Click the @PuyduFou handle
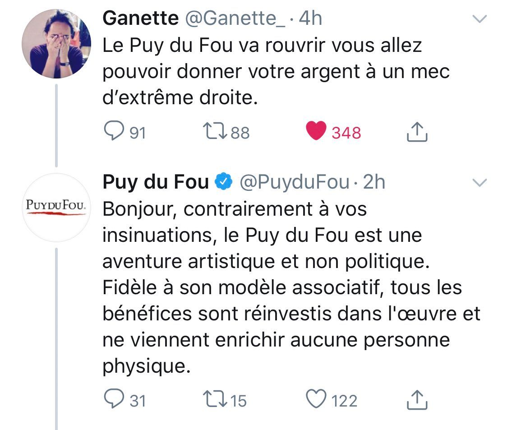This screenshot has height=430, width=507. [x=294, y=182]
